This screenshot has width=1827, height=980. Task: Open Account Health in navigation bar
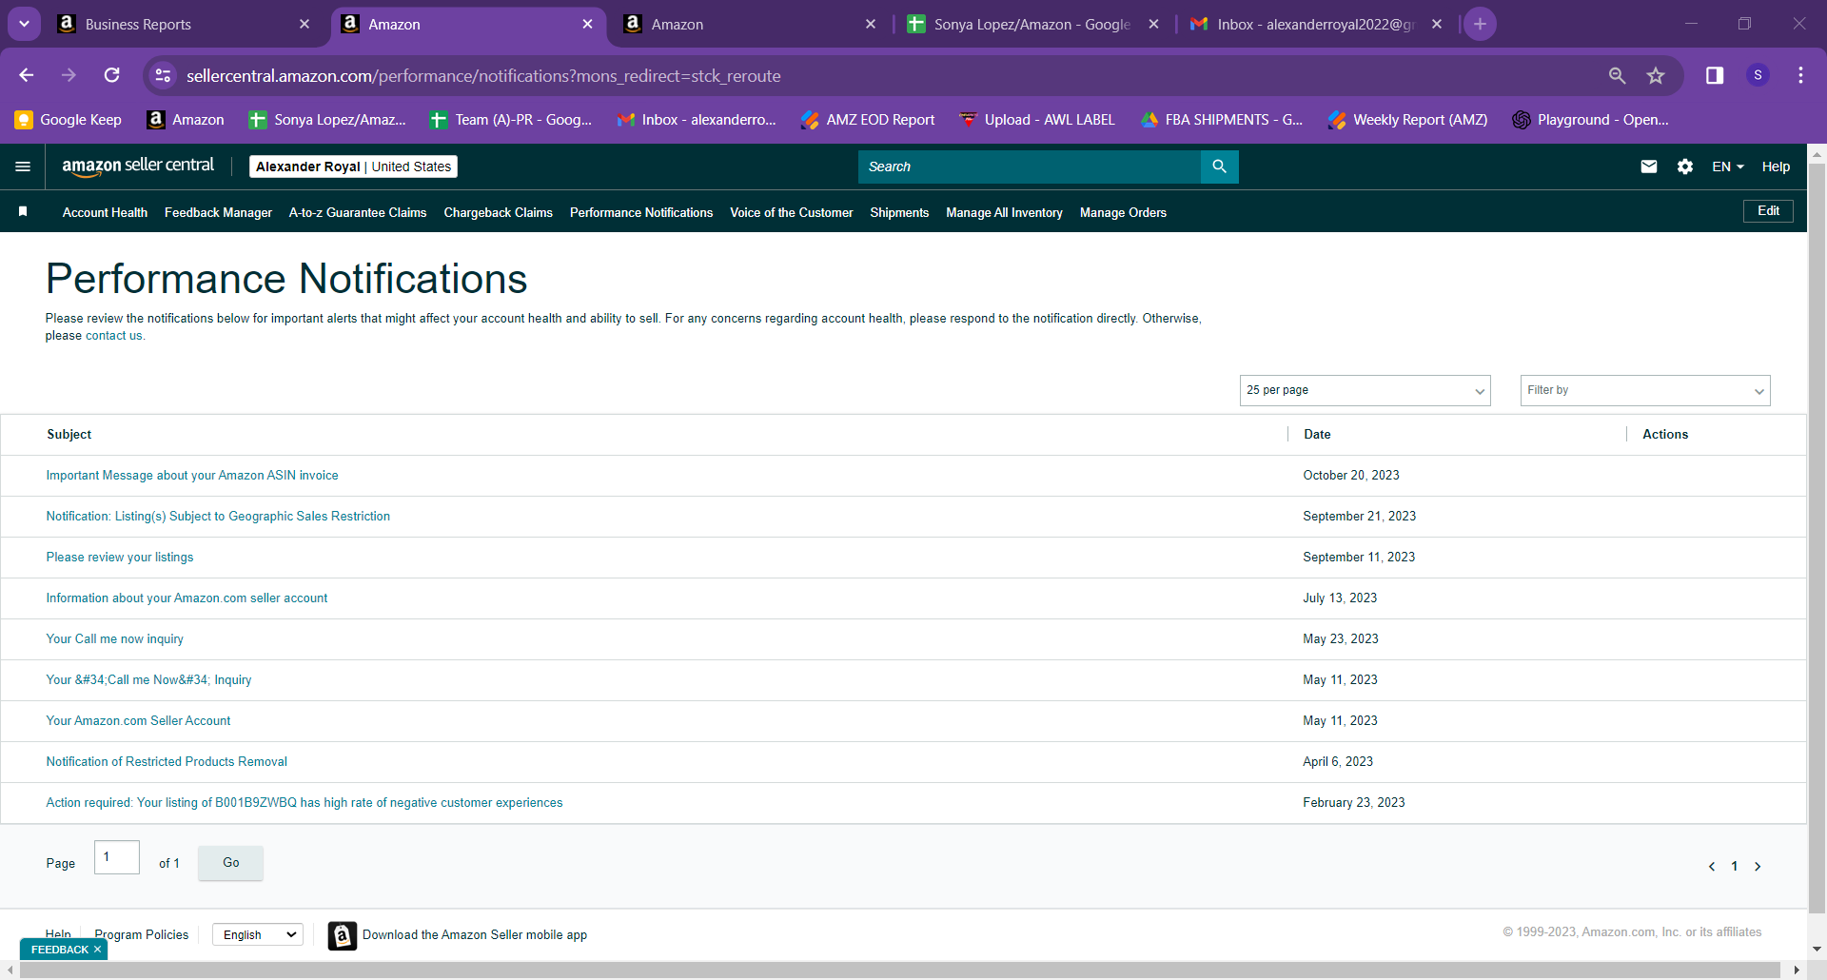tap(105, 212)
